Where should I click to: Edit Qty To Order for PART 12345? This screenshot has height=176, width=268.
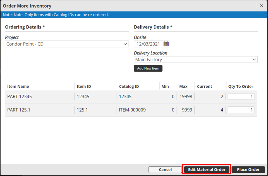click(241, 97)
